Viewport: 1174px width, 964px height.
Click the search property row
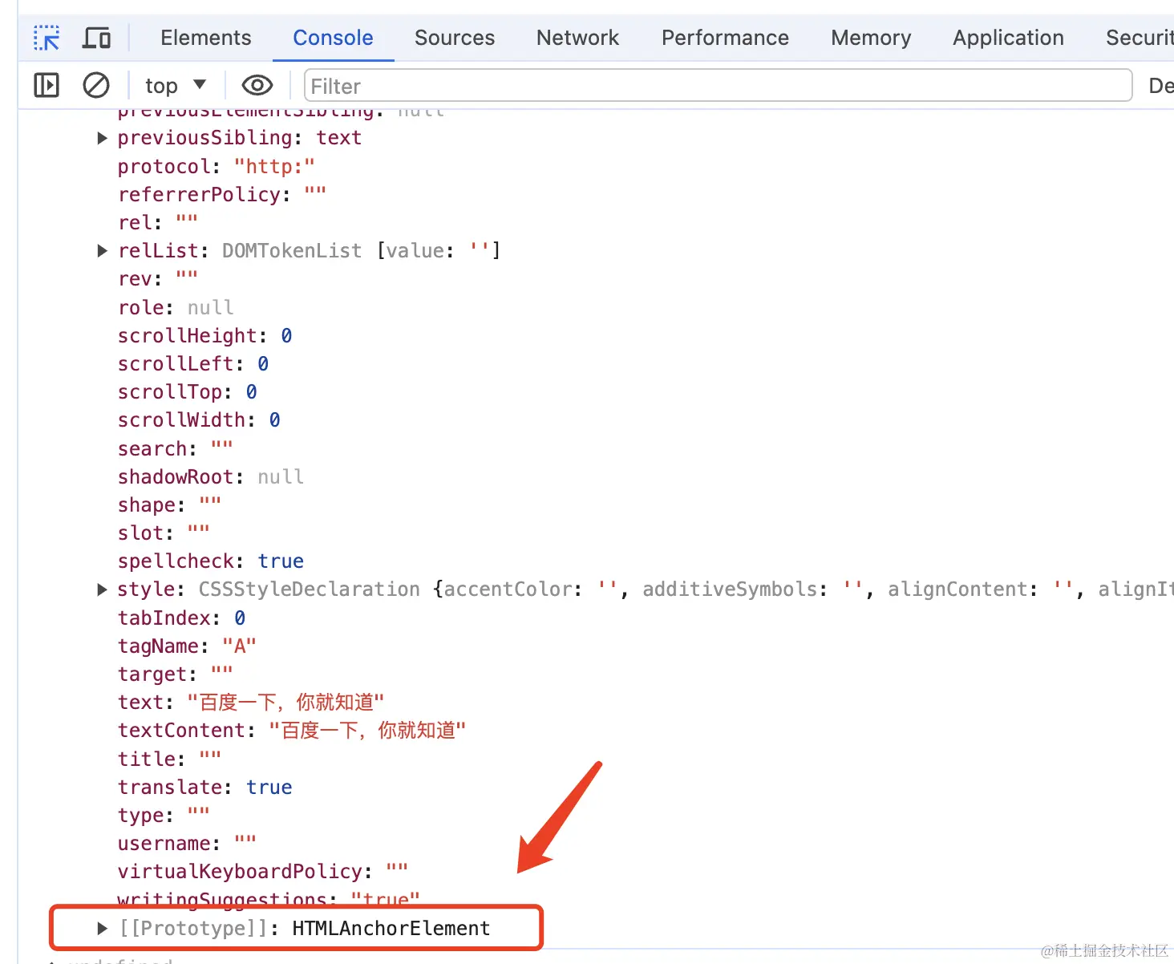176,448
